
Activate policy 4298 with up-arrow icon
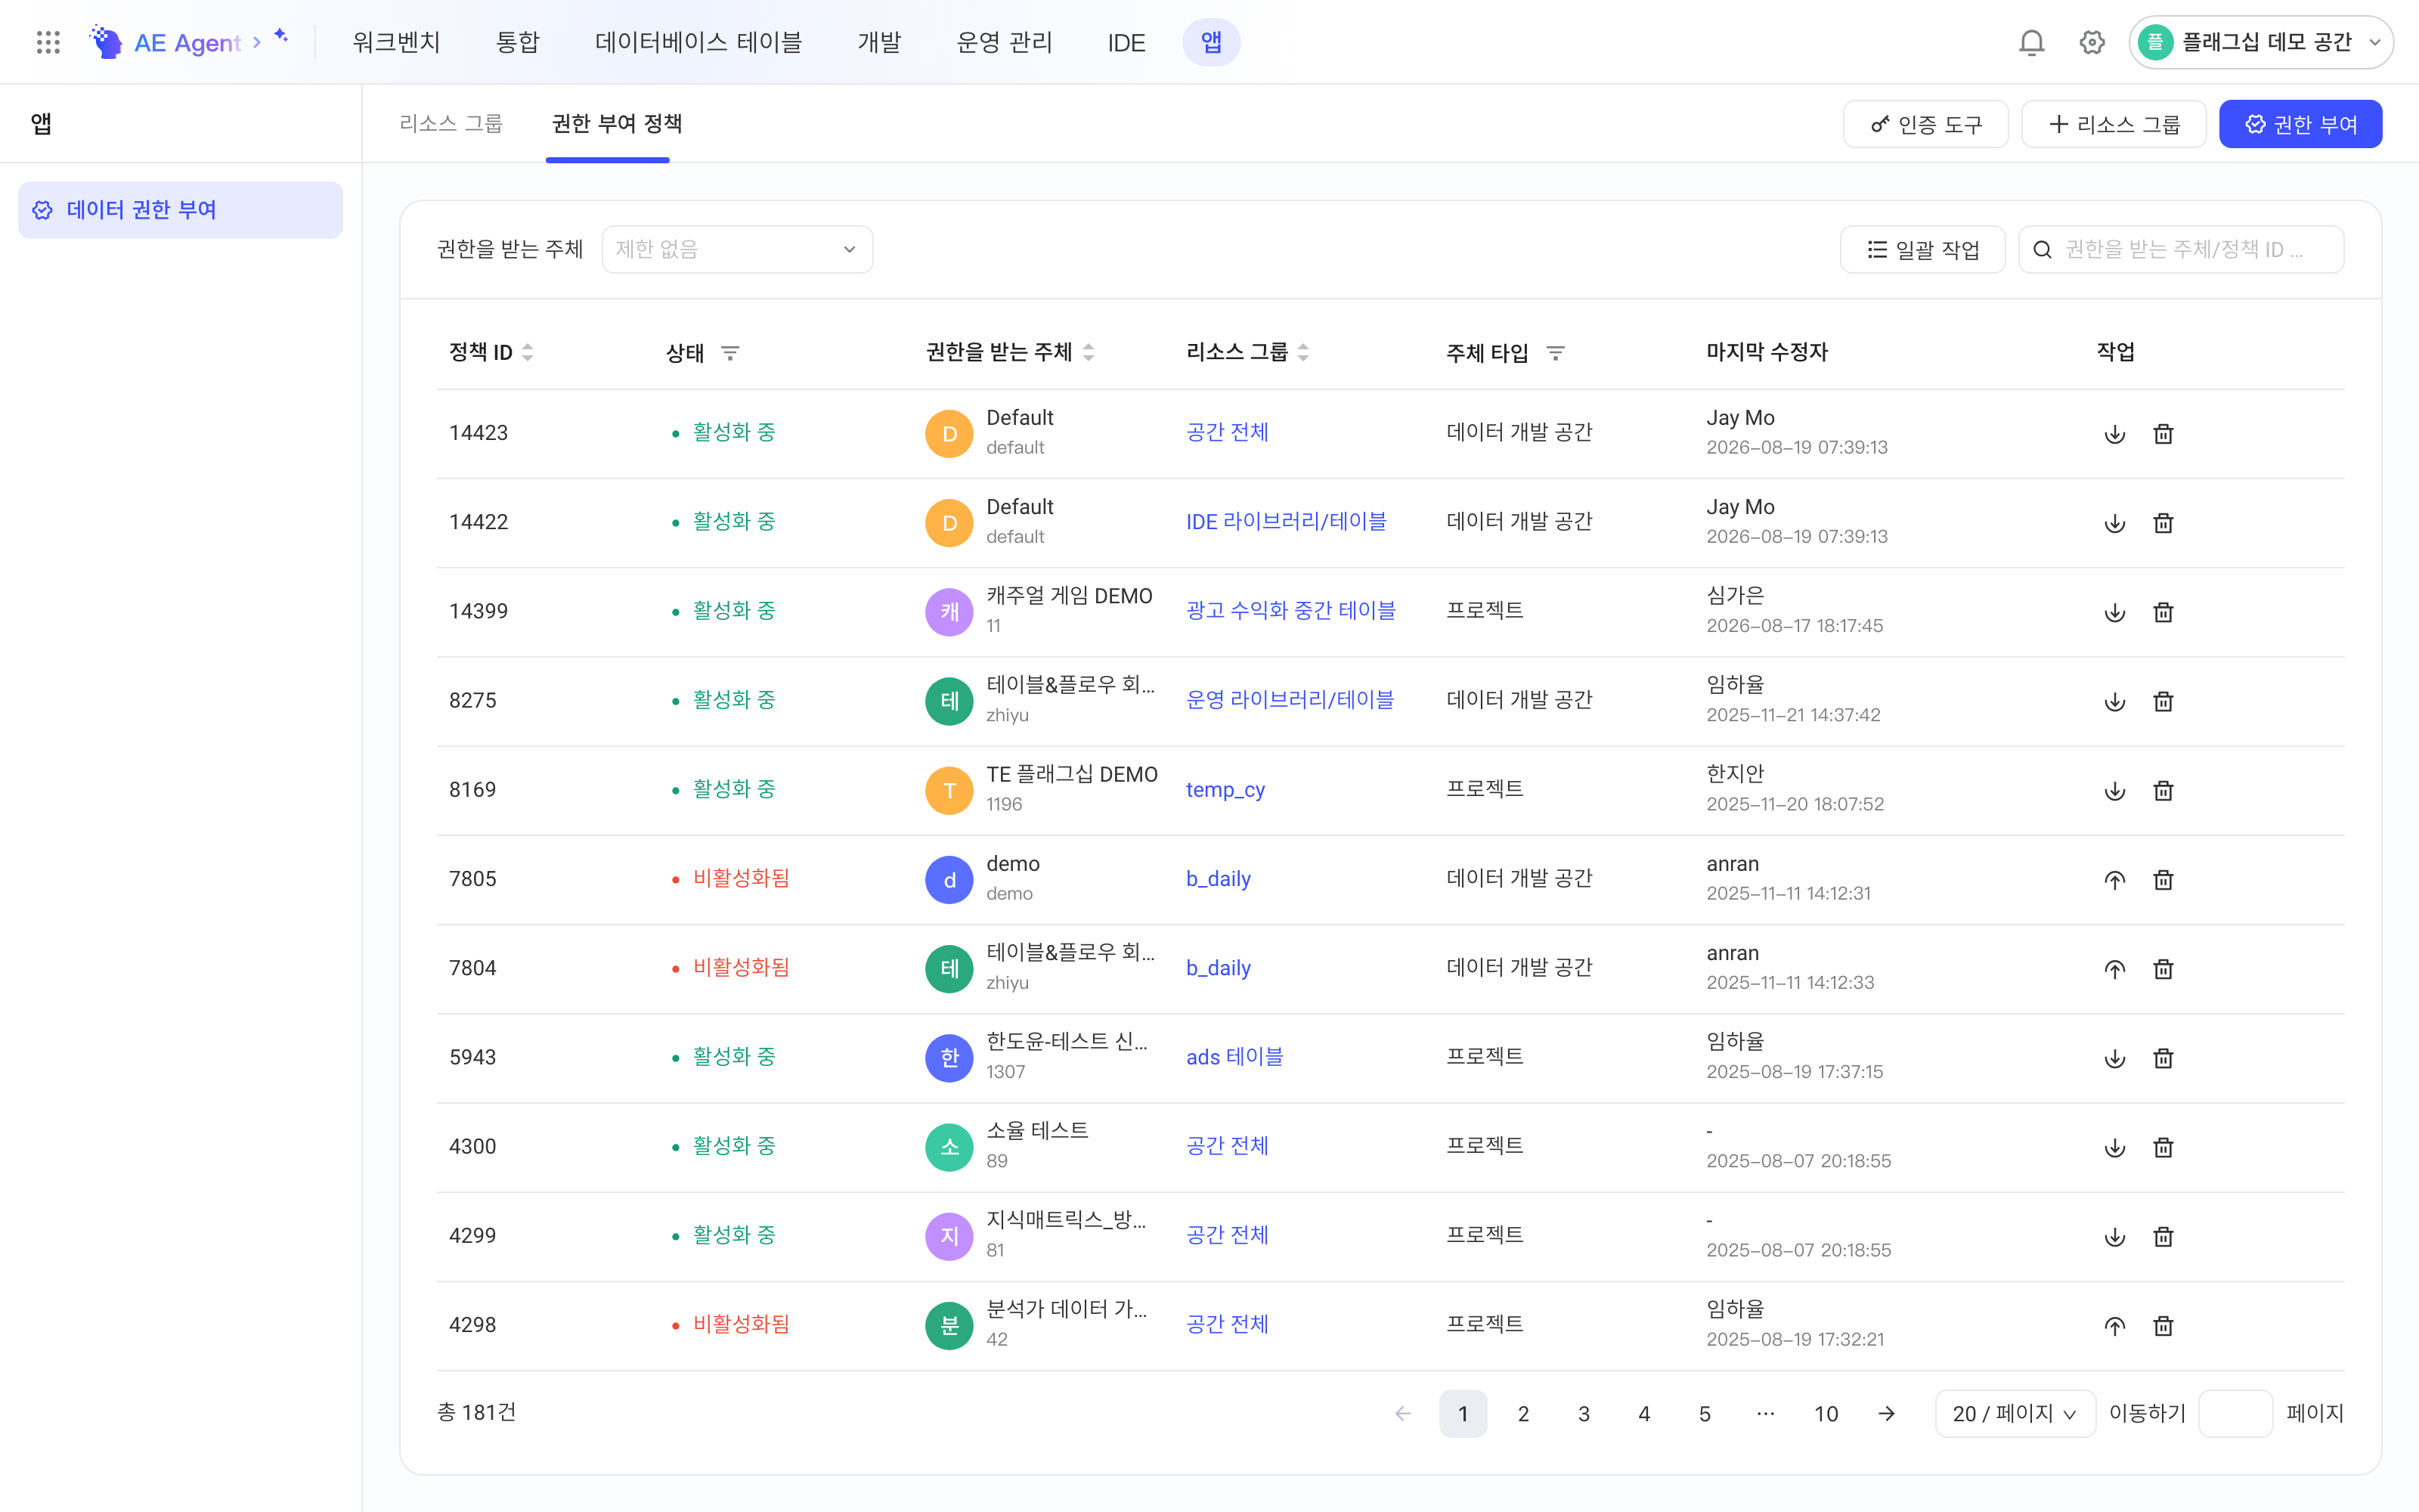(x=2115, y=1325)
